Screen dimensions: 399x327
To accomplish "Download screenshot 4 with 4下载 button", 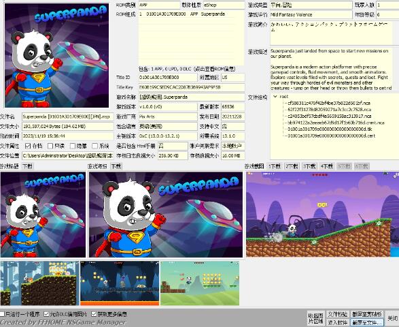I will (x=327, y=166).
